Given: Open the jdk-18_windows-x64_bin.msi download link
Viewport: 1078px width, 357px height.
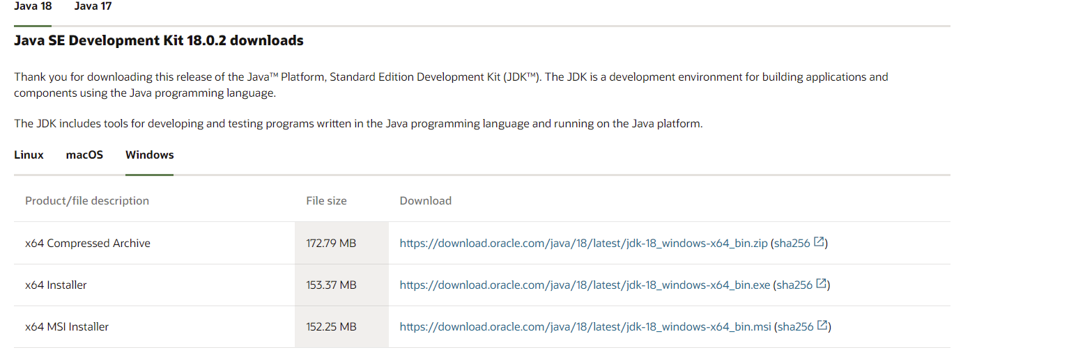Looking at the screenshot, I should click(x=585, y=326).
